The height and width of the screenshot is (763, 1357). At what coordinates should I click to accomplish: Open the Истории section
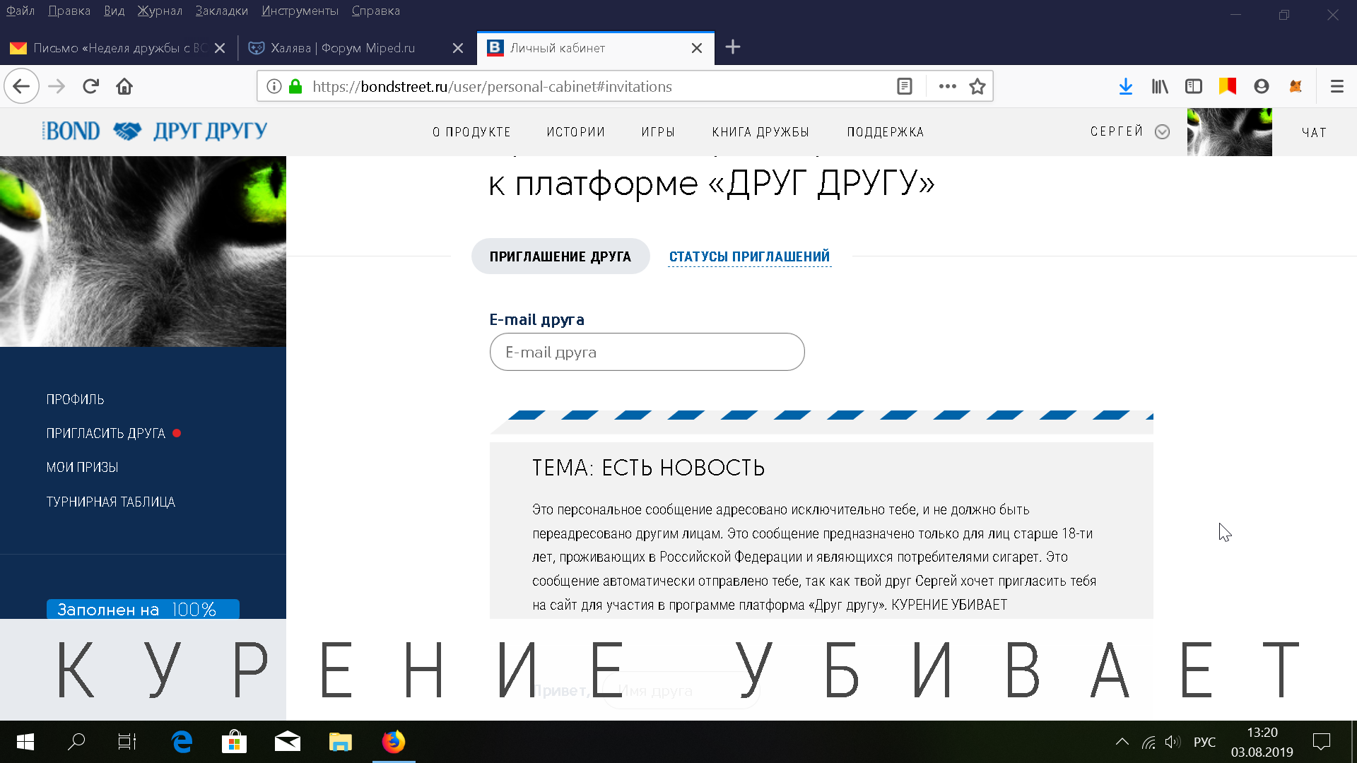575,132
